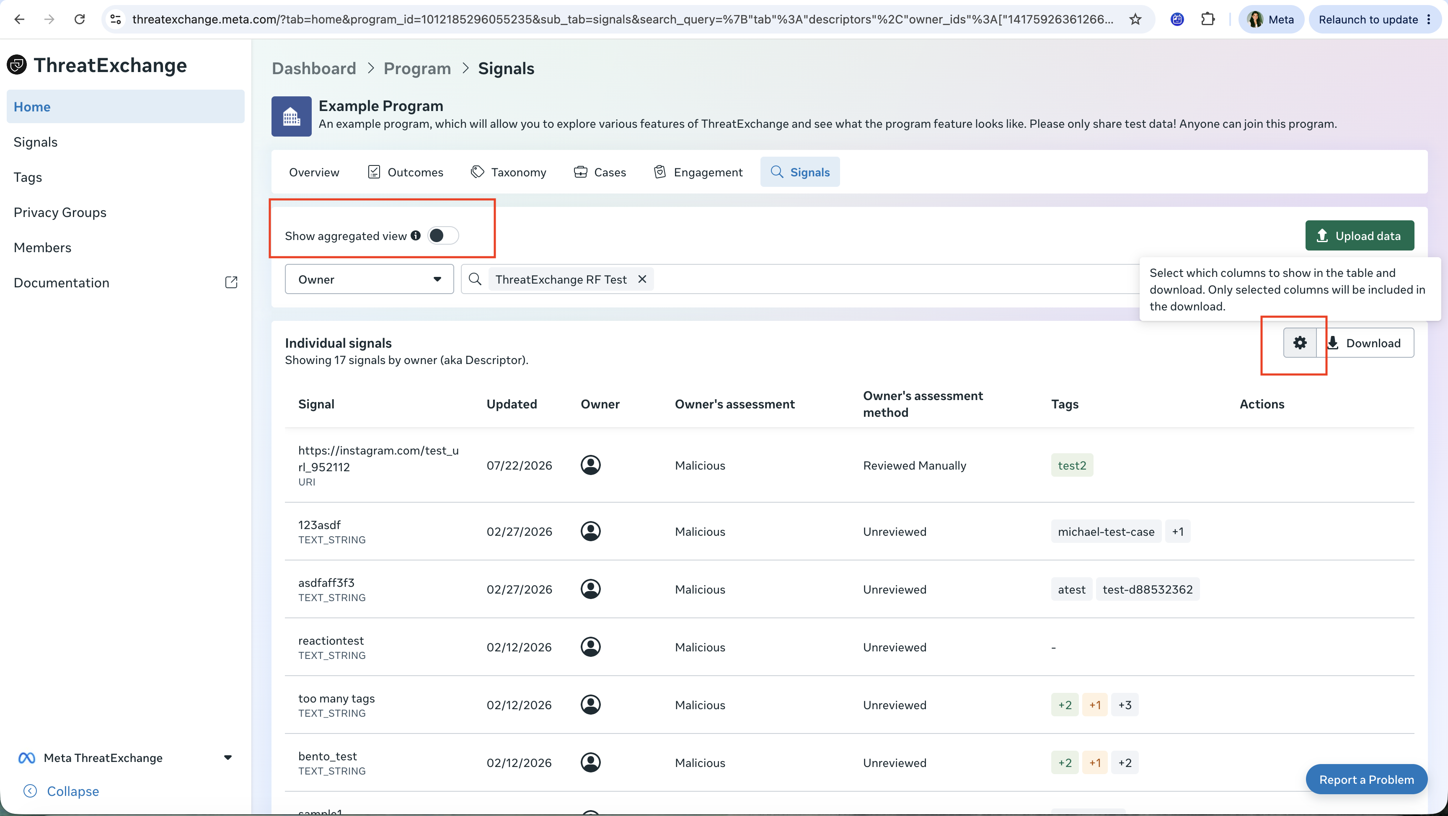Click the Updated column header
This screenshot has height=816, width=1448.
(512, 403)
